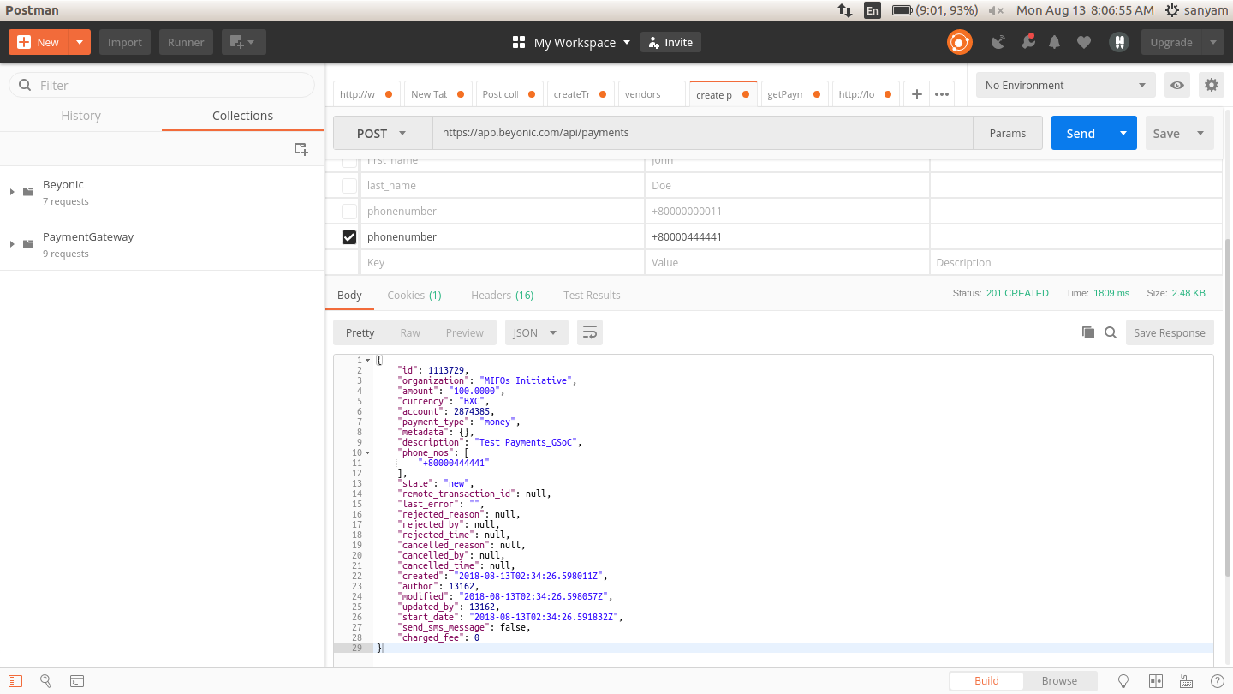Click the empty Key field in new row
This screenshot has height=694, width=1233.
pyautogui.click(x=503, y=262)
